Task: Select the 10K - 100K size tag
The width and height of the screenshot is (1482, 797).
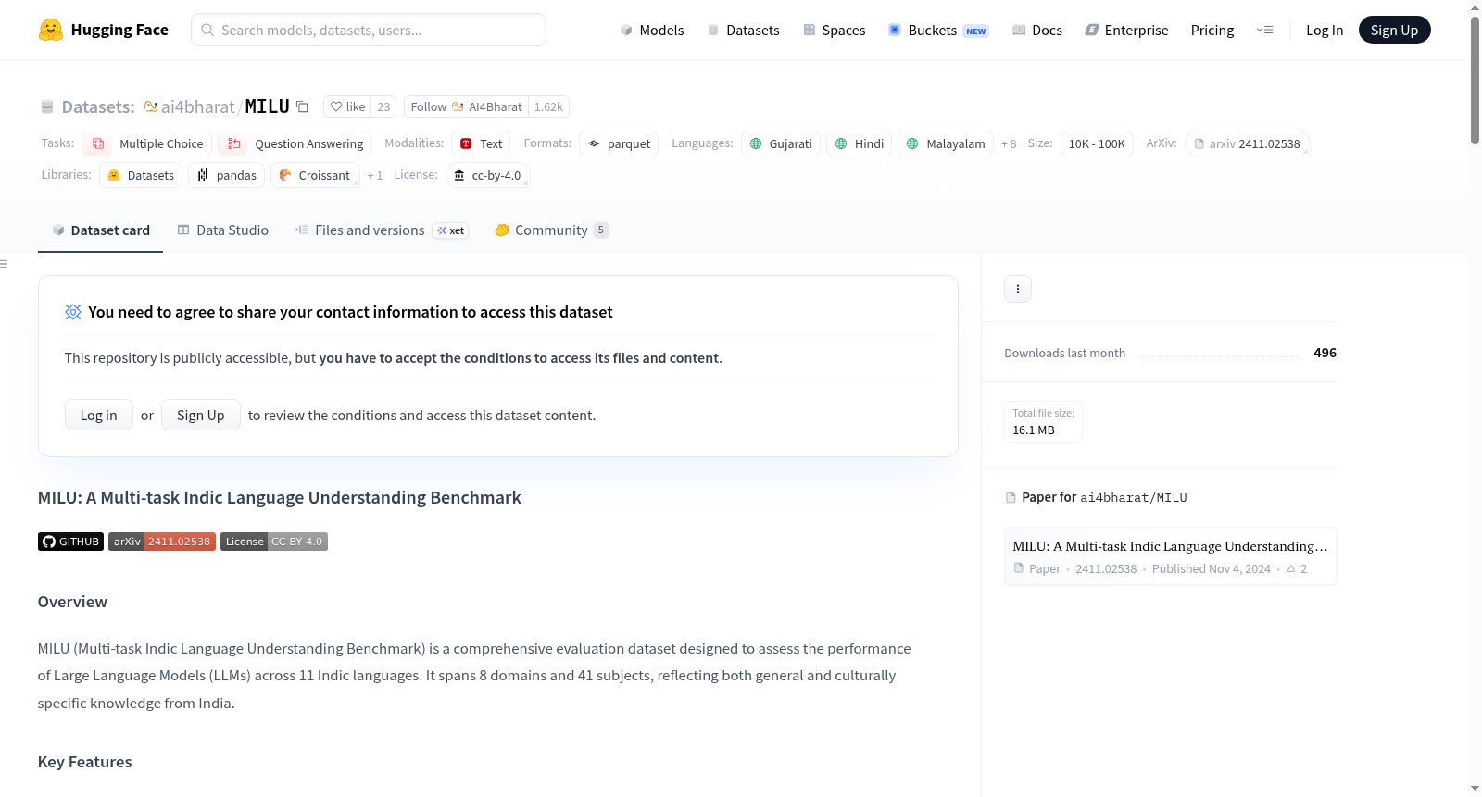Action: coord(1097,143)
